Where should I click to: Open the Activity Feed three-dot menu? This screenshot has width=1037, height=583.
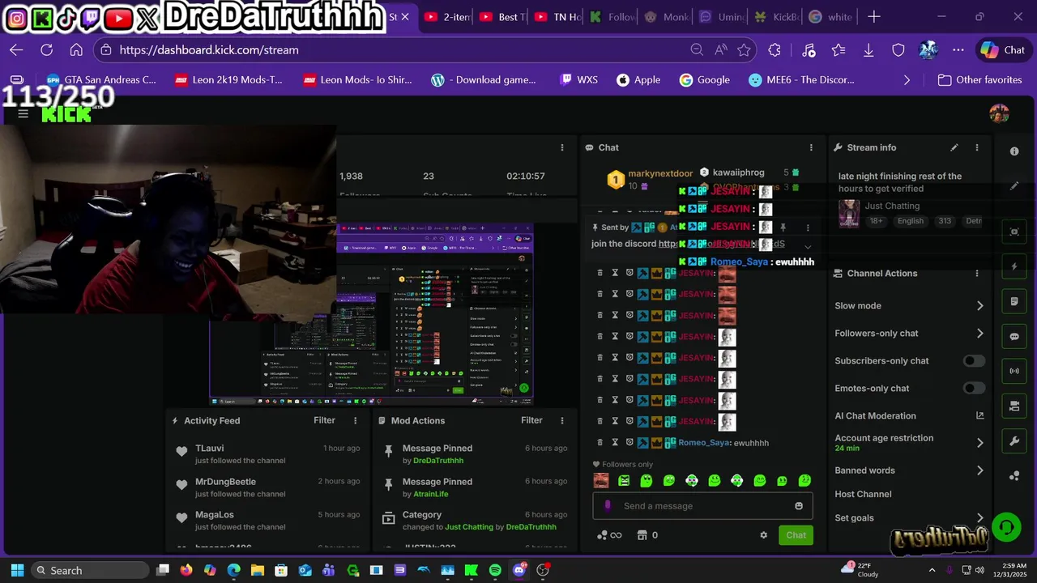355,420
